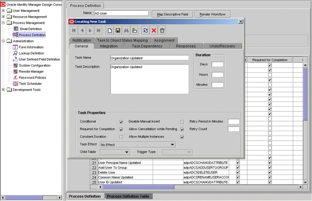The width and height of the screenshot is (312, 201).
Task: Click Required for Completion column header
Action: click(x=270, y=60)
